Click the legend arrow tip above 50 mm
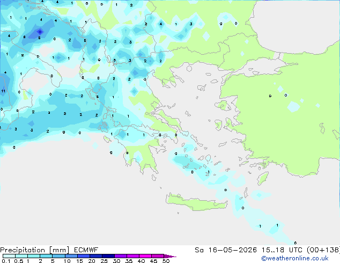Image resolution: width=340 pixels, height=263 pixels. (170, 256)
